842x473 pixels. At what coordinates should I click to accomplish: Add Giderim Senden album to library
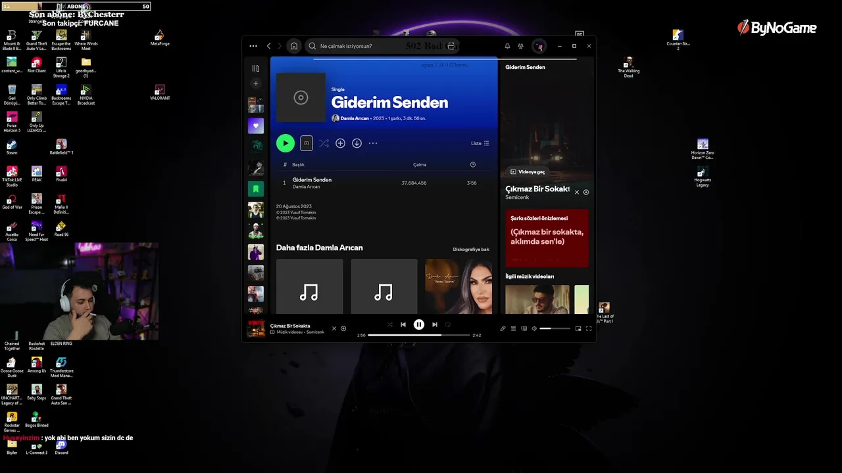coord(340,143)
